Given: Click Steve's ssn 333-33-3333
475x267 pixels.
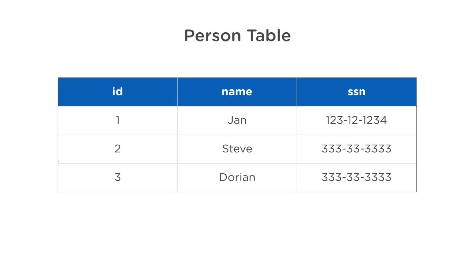Looking at the screenshot, I should 356,149.
